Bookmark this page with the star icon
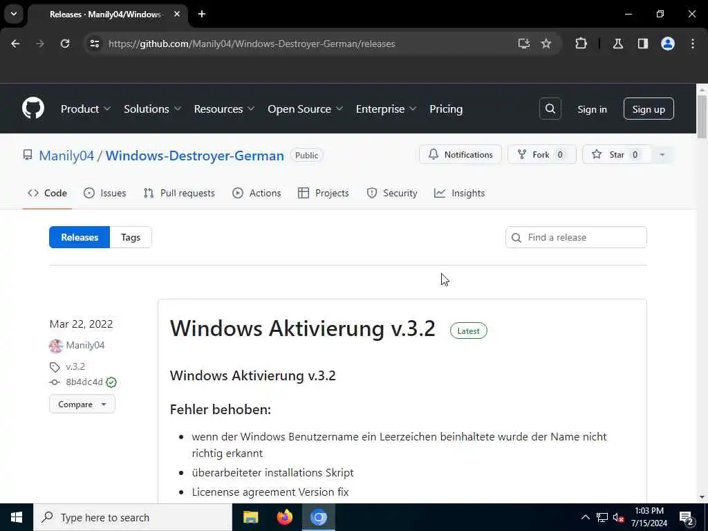 [546, 44]
